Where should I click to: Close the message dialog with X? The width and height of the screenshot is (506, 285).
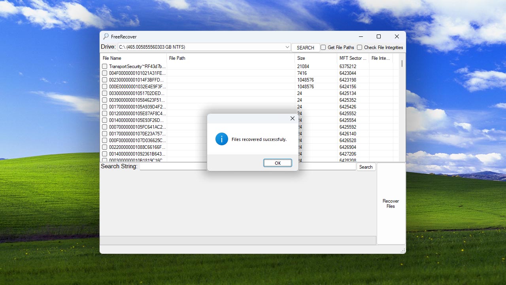click(293, 118)
